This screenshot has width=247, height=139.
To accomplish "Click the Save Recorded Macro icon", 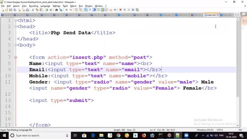I will click(x=137, y=10).
